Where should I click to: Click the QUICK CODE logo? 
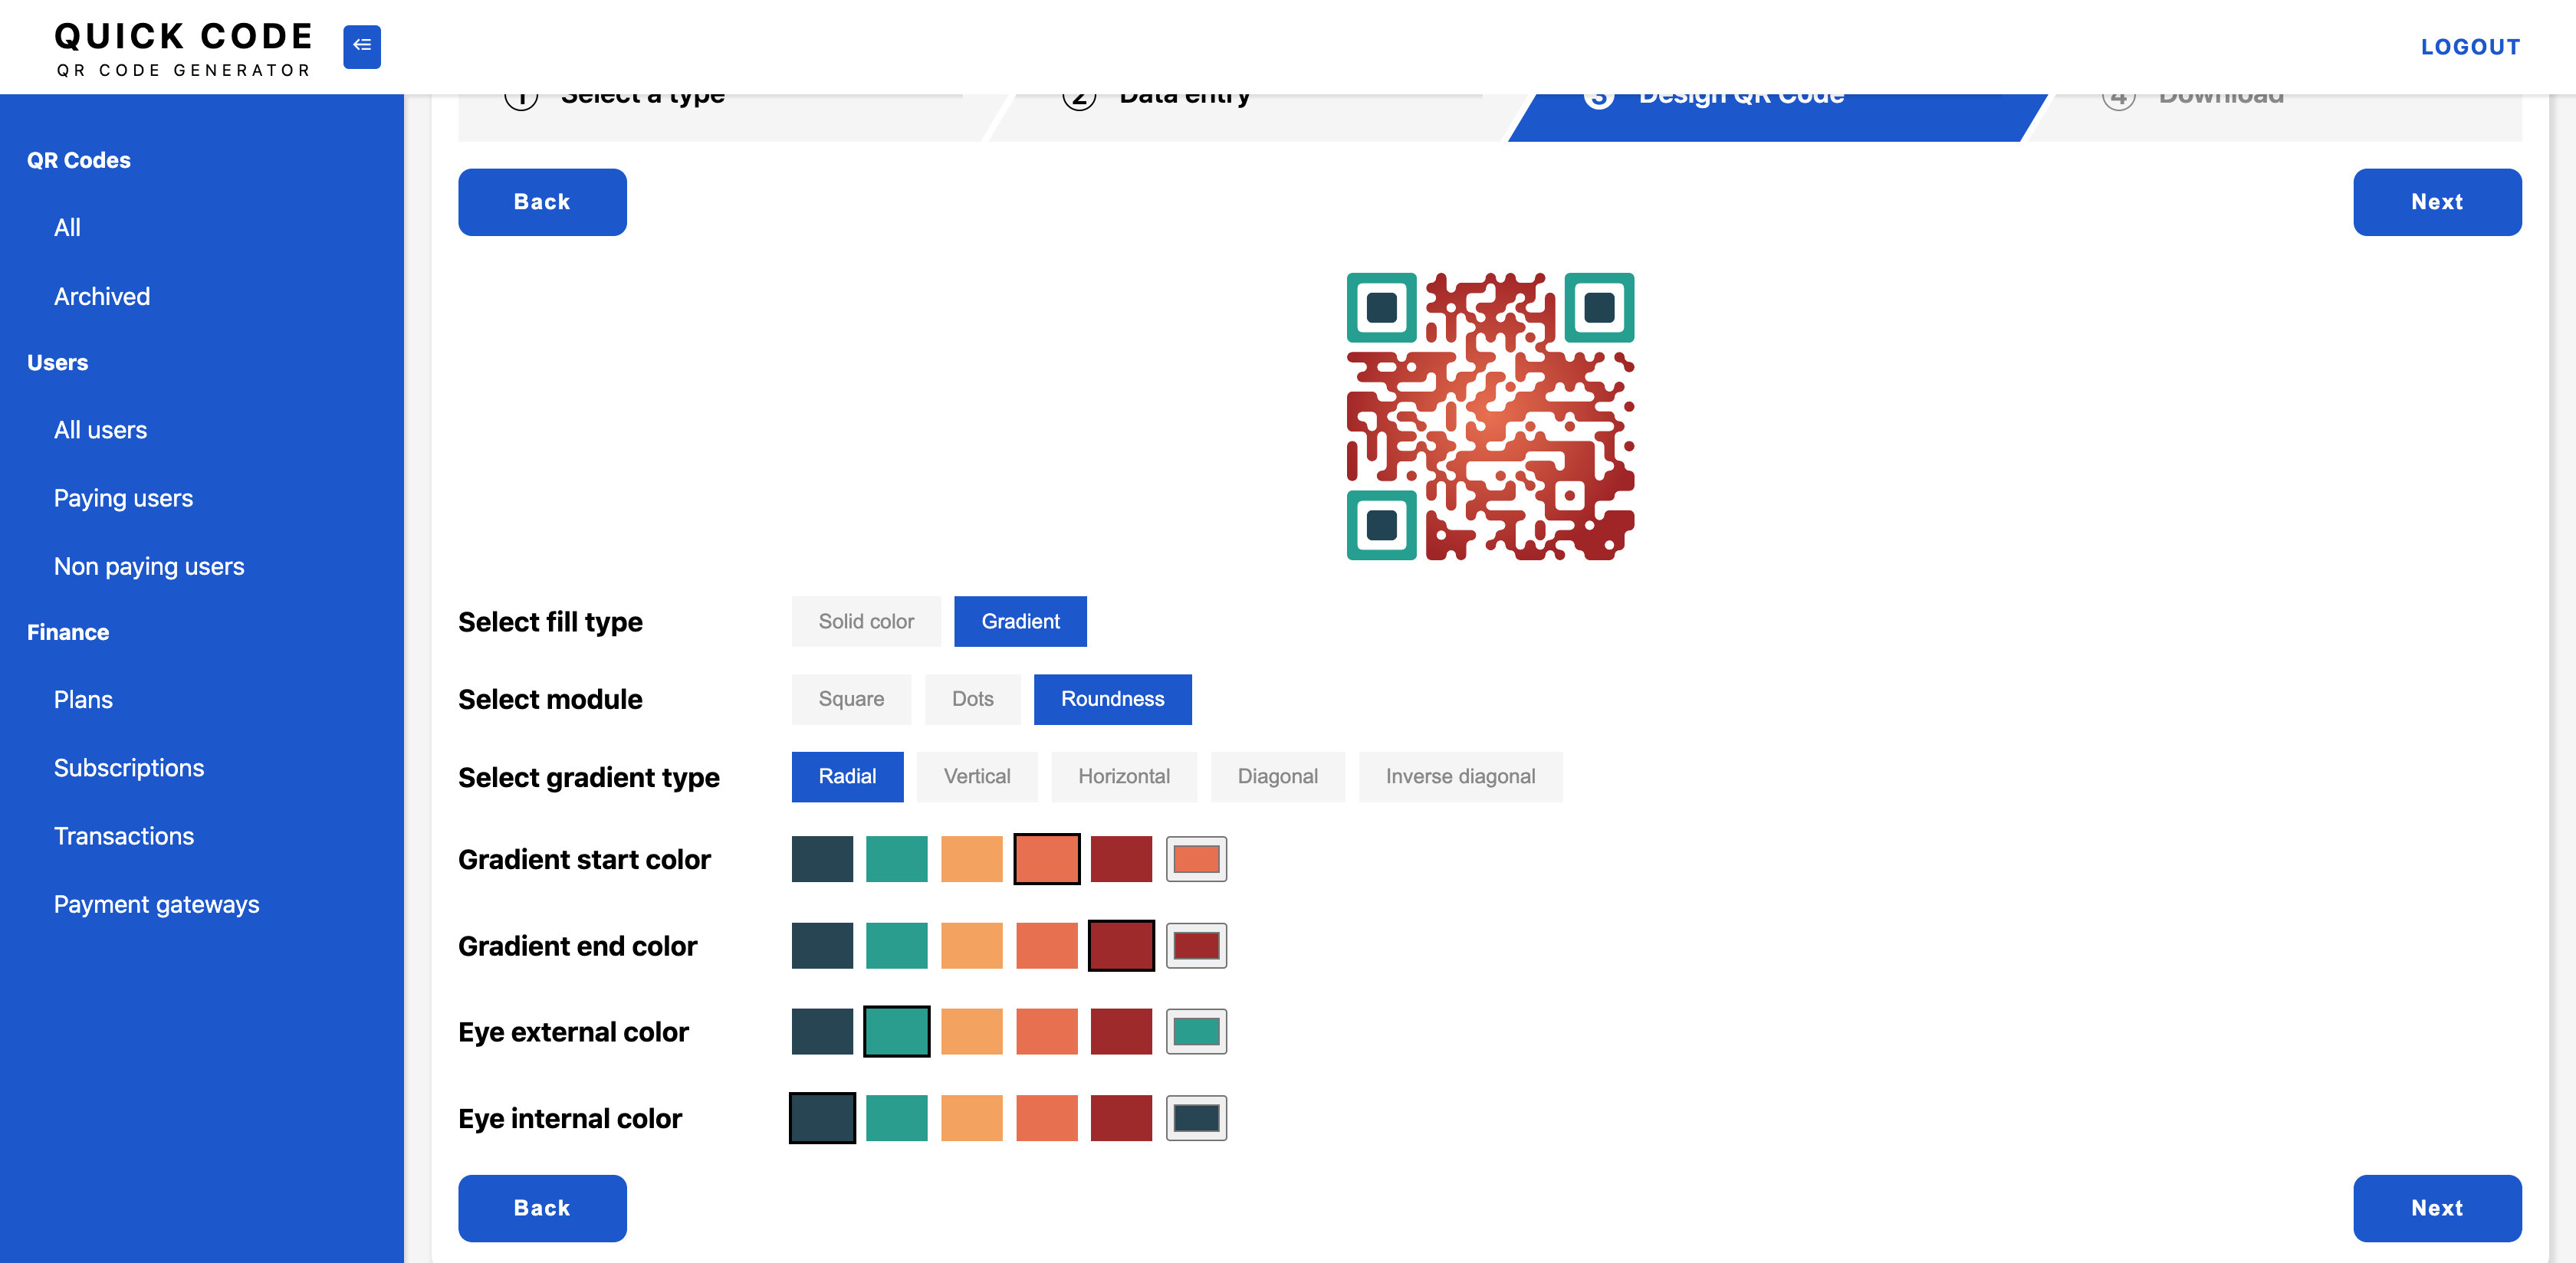[183, 48]
